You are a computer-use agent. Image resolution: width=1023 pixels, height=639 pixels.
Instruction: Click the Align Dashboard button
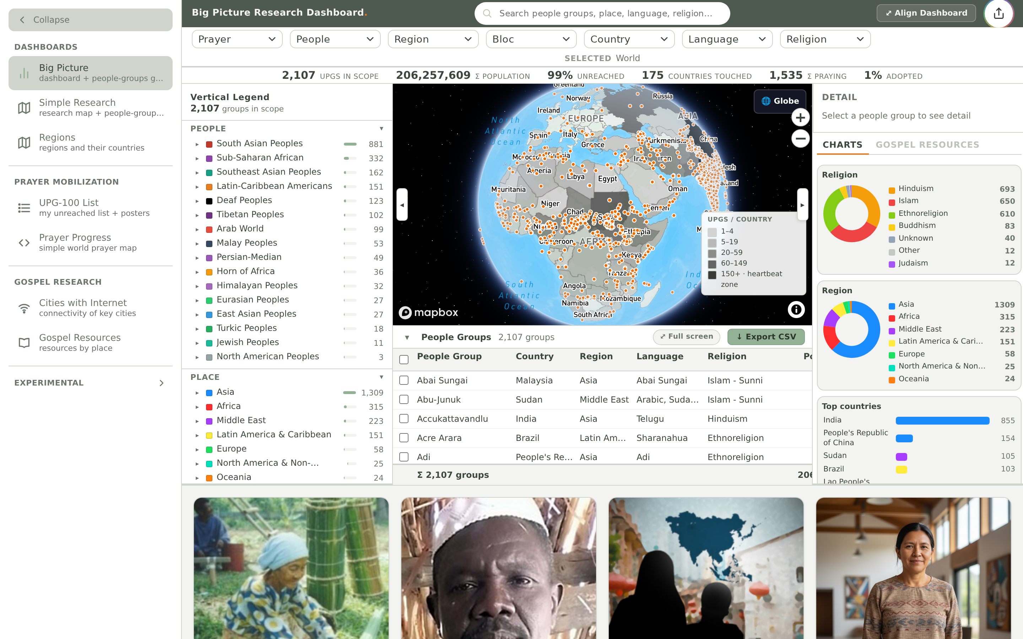point(926,13)
